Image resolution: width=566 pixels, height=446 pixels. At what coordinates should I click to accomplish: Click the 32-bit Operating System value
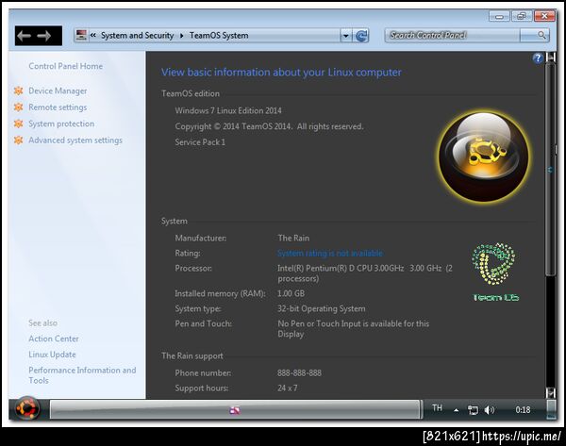point(322,308)
